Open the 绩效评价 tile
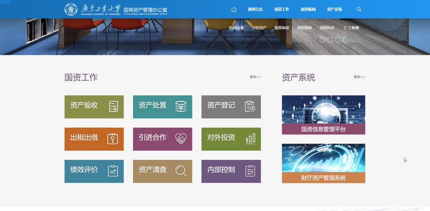 [x=94, y=171]
